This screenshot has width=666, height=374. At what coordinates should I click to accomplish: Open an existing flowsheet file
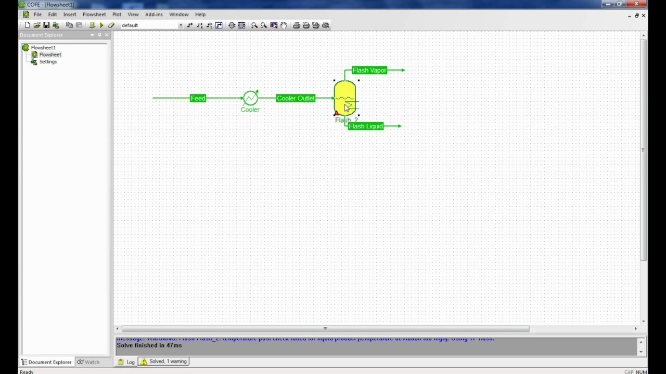pyautogui.click(x=37, y=25)
